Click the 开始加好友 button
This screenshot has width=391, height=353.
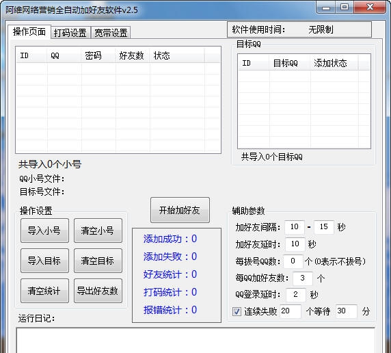180,210
